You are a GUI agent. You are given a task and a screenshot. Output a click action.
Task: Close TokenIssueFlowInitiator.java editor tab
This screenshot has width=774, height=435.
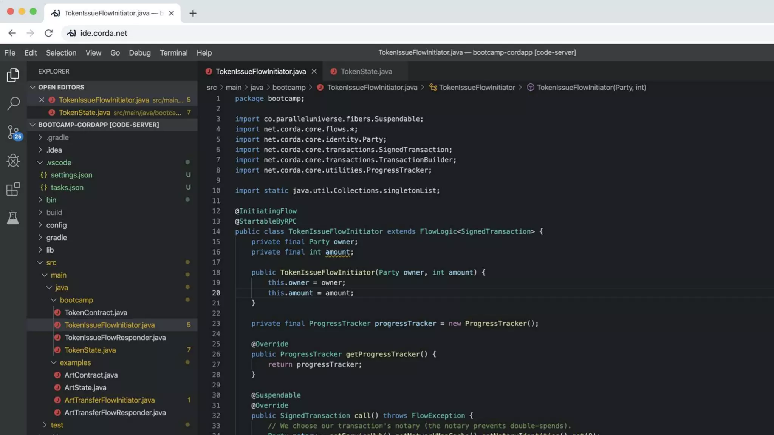point(314,71)
